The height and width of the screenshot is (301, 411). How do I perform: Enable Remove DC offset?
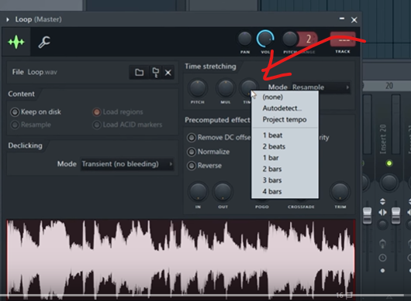[x=192, y=138]
